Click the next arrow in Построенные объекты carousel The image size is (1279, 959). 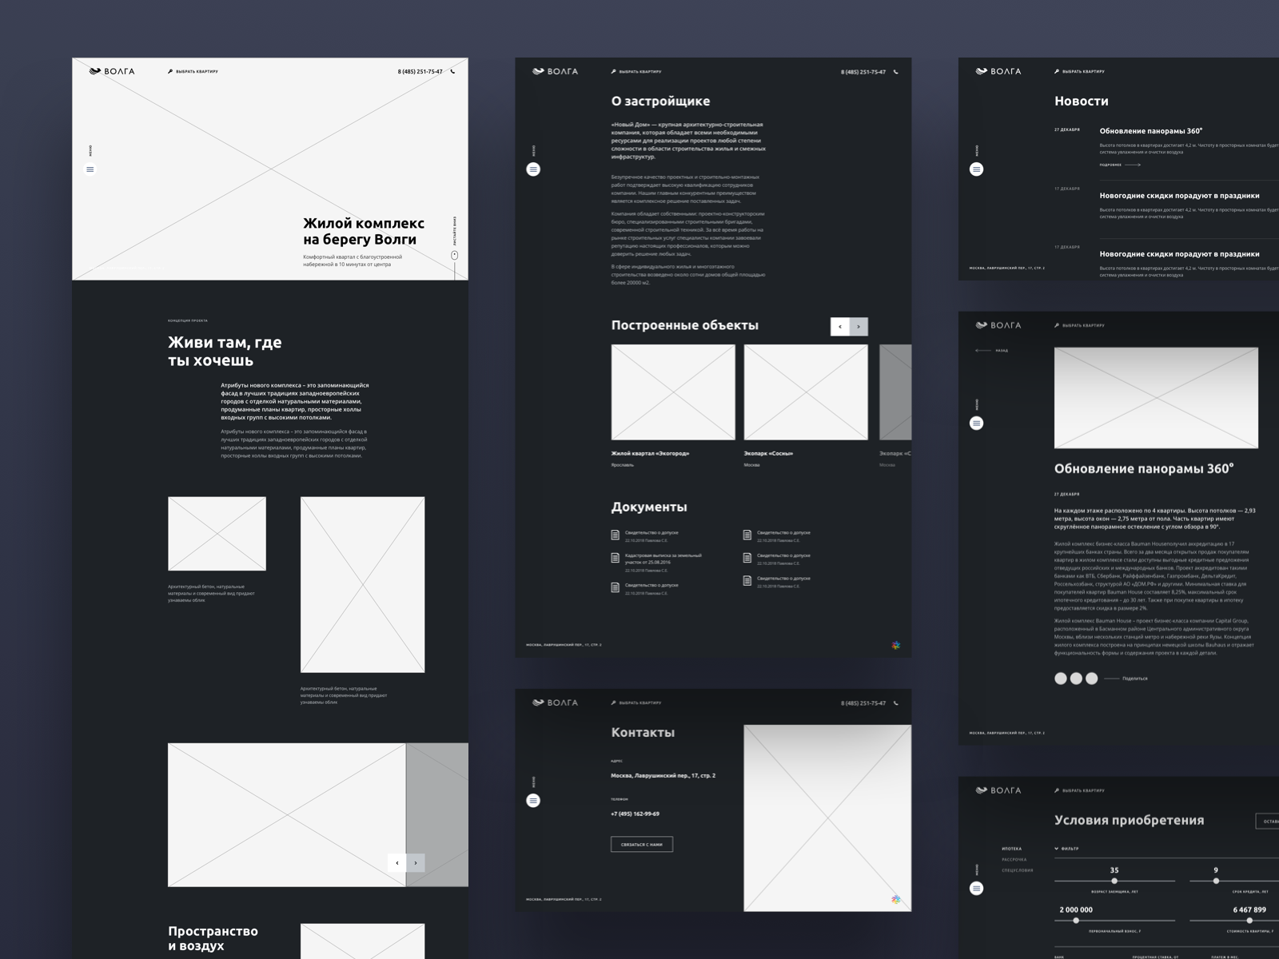tap(859, 326)
